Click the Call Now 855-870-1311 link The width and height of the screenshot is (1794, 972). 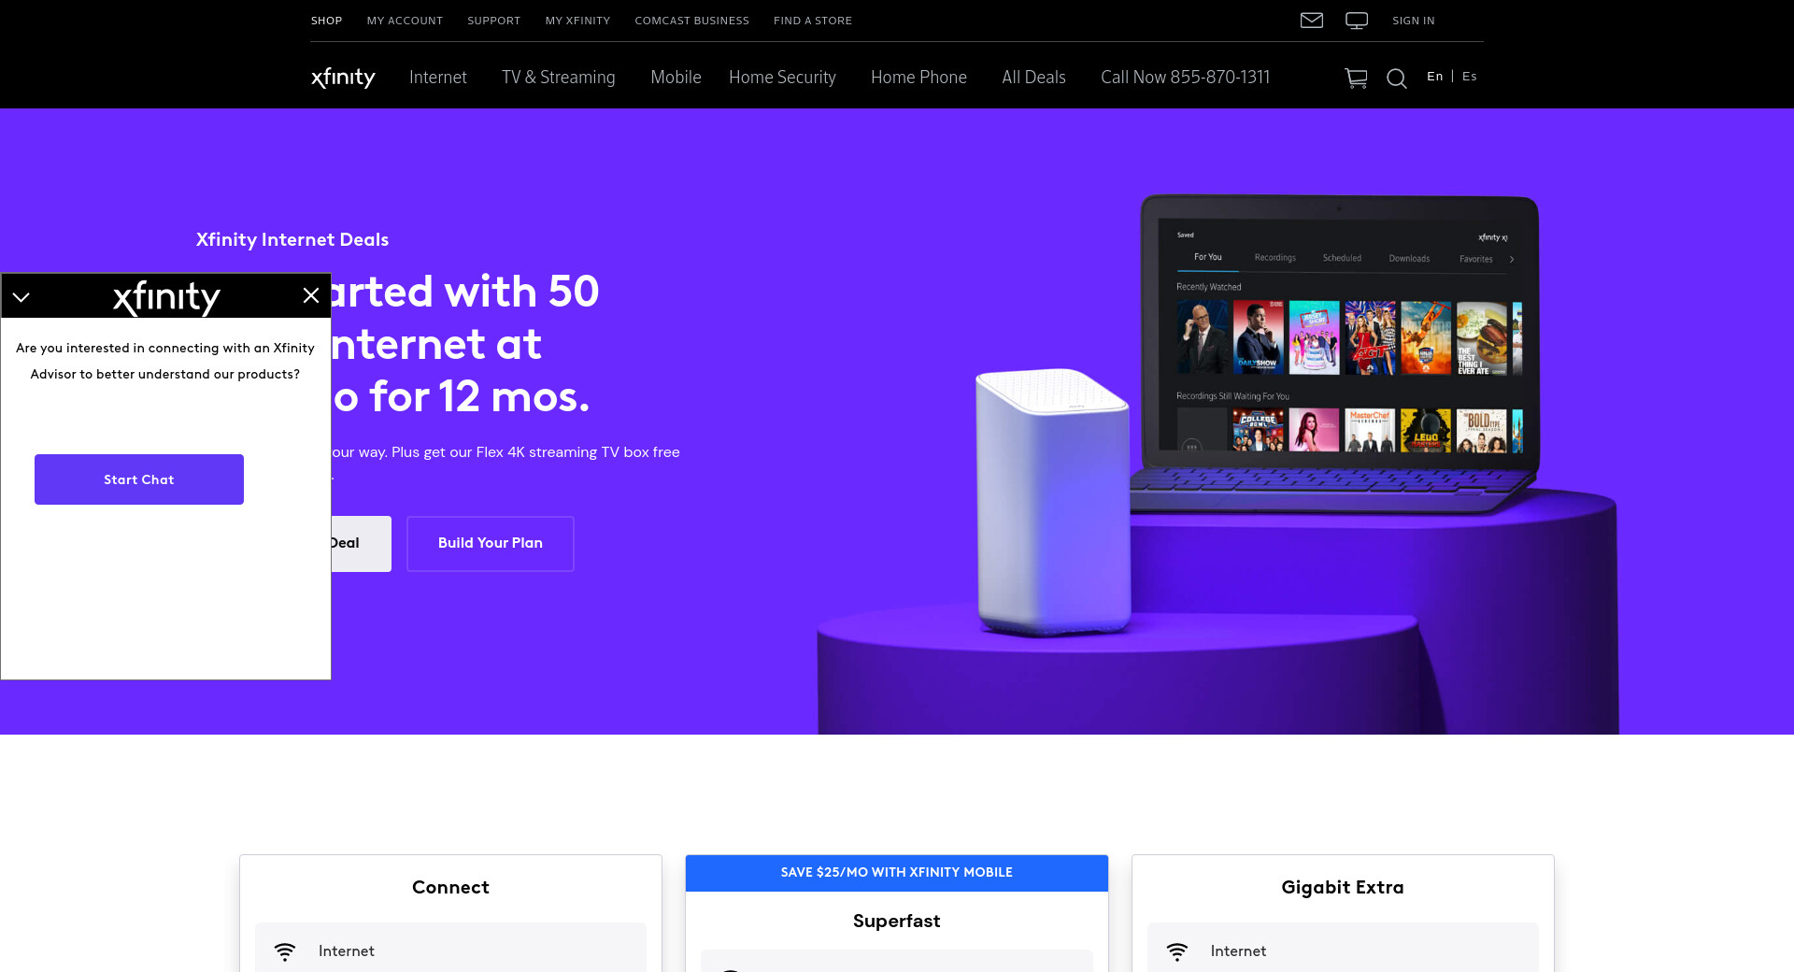tap(1186, 78)
